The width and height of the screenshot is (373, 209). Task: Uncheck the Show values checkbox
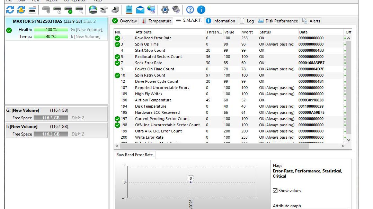coord(275,191)
